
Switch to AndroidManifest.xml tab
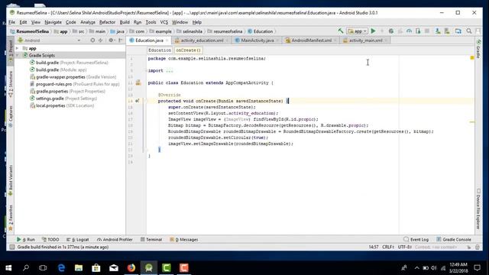pos(311,40)
